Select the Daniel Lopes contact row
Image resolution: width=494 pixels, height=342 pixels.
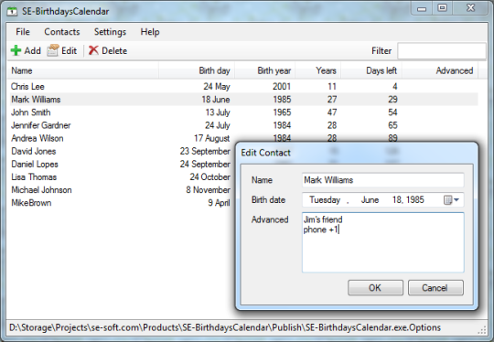(123, 164)
